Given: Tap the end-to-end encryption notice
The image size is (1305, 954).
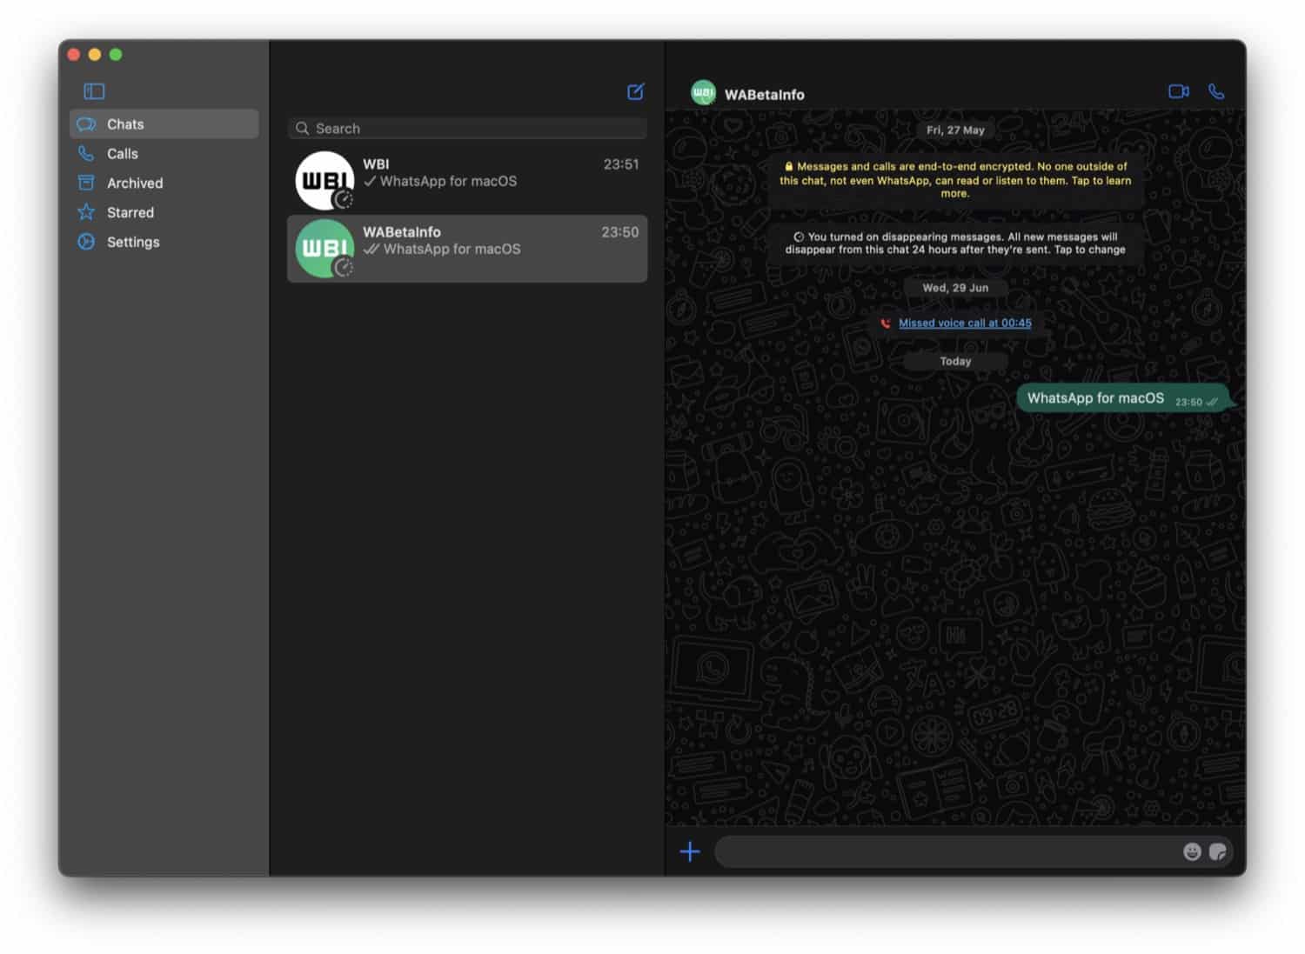Looking at the screenshot, I should pyautogui.click(x=955, y=180).
